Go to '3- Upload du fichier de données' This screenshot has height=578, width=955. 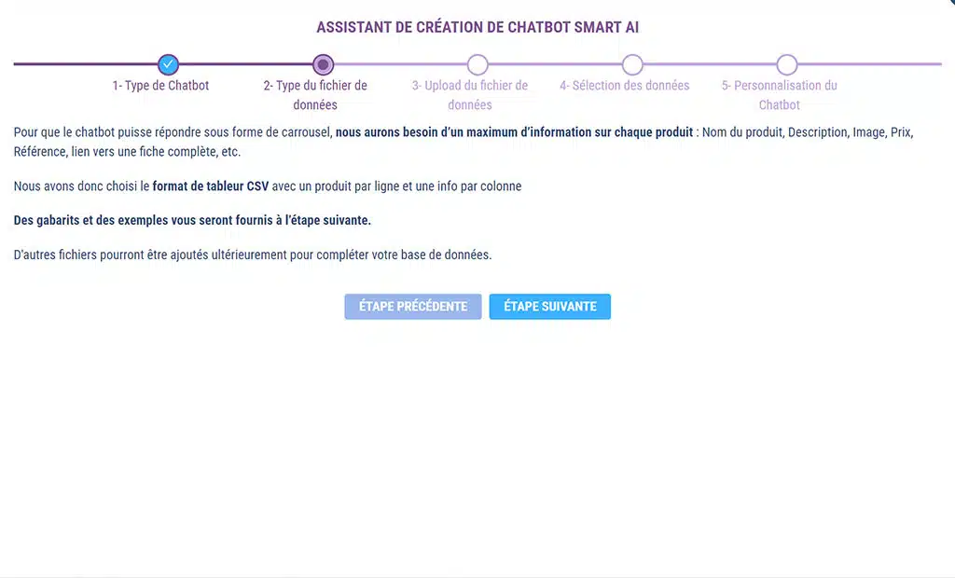click(470, 95)
